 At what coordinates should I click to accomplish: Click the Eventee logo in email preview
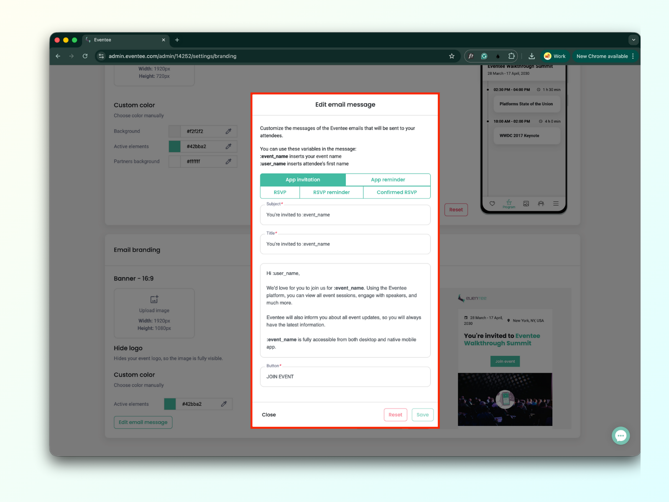tap(472, 298)
